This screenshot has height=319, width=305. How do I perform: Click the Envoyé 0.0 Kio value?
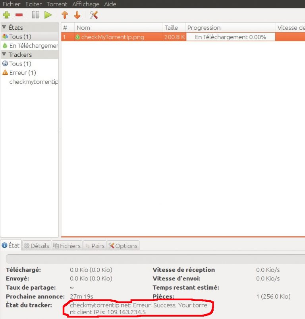click(91, 278)
